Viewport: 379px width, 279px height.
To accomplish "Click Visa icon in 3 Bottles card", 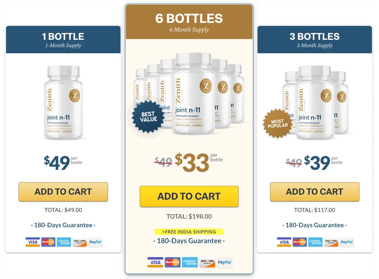I will 284,242.
